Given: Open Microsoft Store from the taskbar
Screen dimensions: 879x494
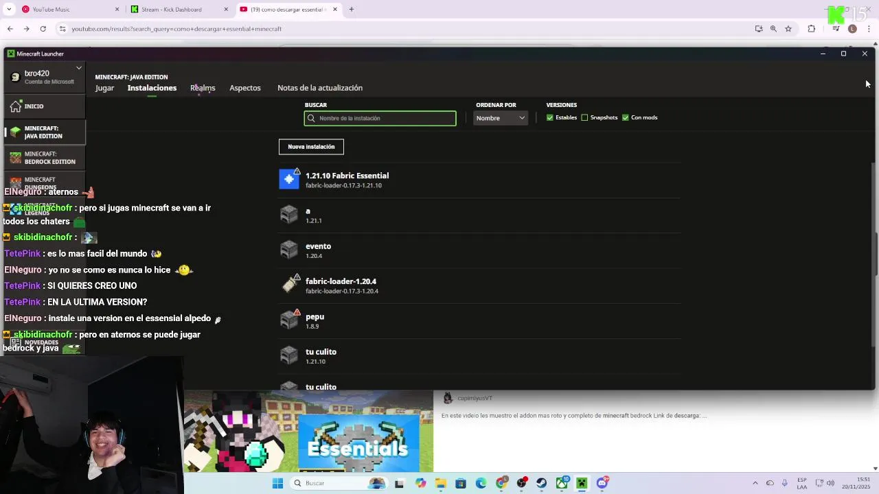Looking at the screenshot, I should coord(461,483).
